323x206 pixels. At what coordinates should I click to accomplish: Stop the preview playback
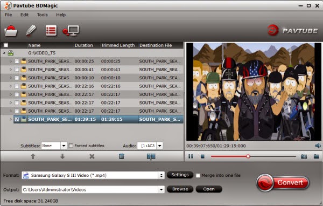point(203,157)
